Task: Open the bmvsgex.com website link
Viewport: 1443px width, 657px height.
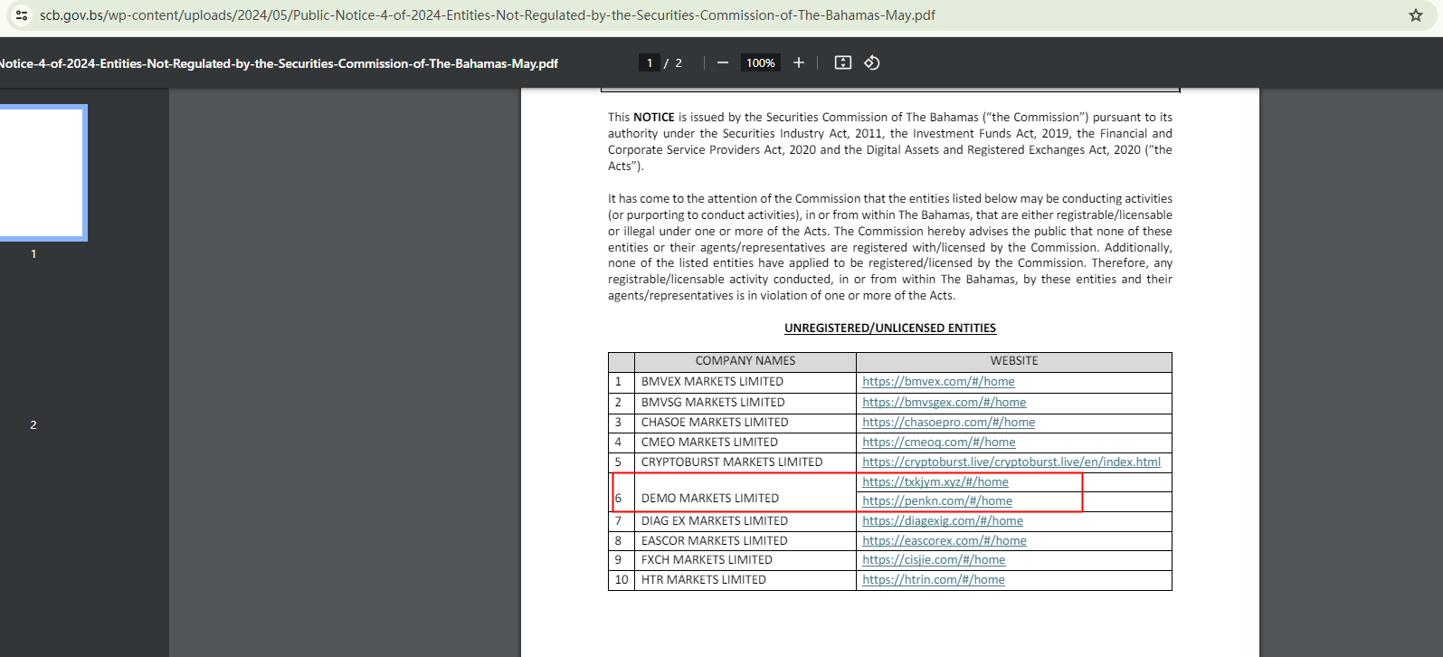Action: (944, 403)
